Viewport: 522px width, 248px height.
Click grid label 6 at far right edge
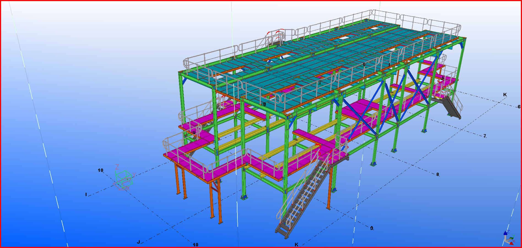coord(519,107)
